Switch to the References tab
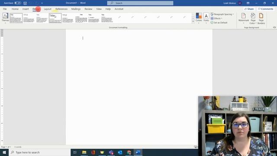The image size is (277, 156). [x=61, y=9]
